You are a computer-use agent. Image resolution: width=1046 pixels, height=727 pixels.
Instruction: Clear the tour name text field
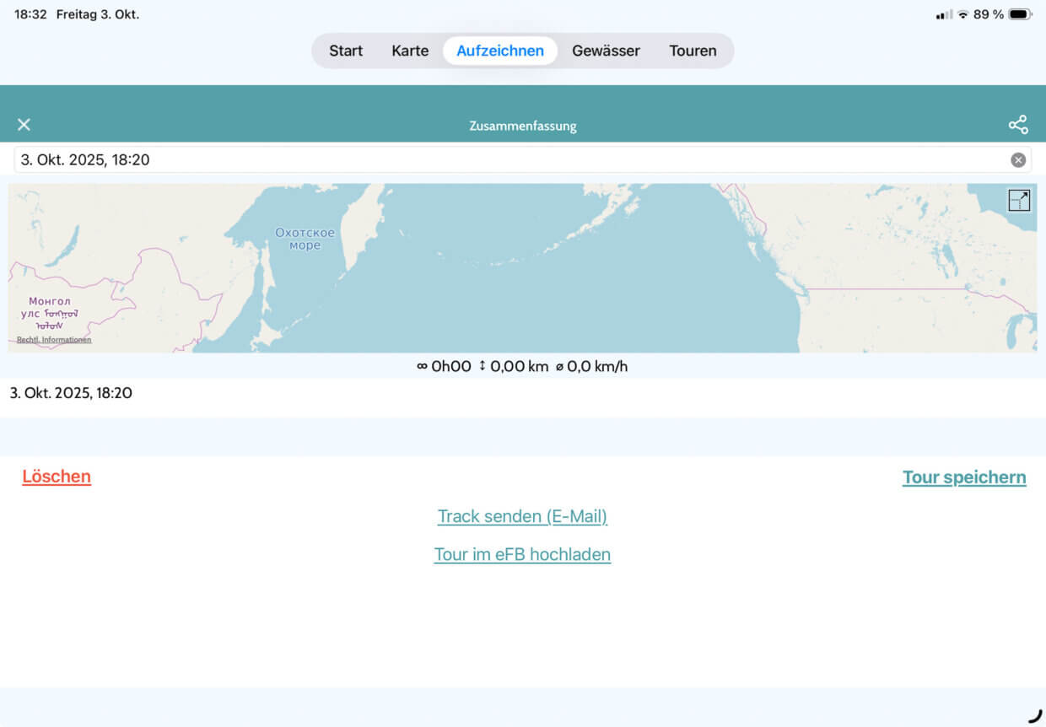[1018, 160]
